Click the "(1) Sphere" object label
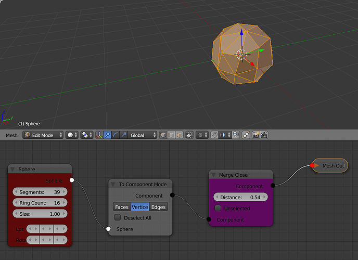This screenshot has width=358, height=260. [29, 124]
